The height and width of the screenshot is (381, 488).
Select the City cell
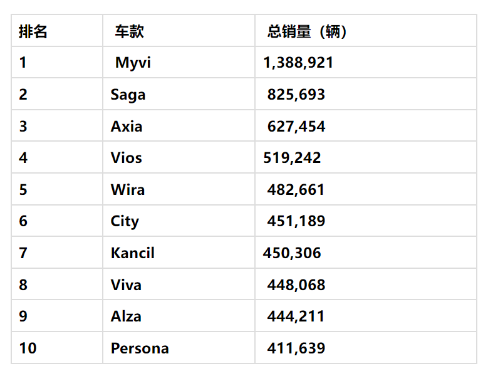click(125, 221)
